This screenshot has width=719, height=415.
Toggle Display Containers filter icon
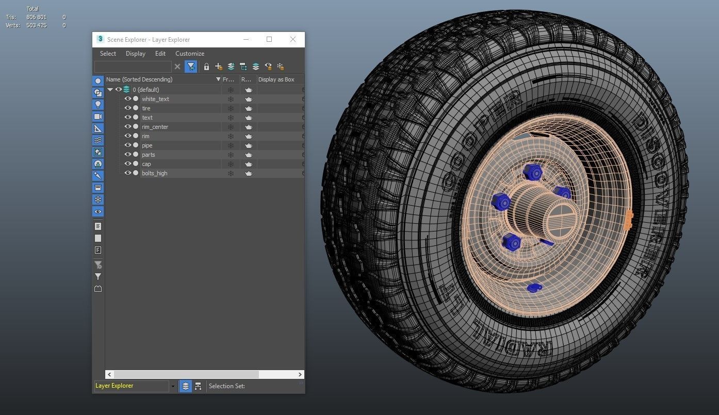pyautogui.click(x=98, y=188)
